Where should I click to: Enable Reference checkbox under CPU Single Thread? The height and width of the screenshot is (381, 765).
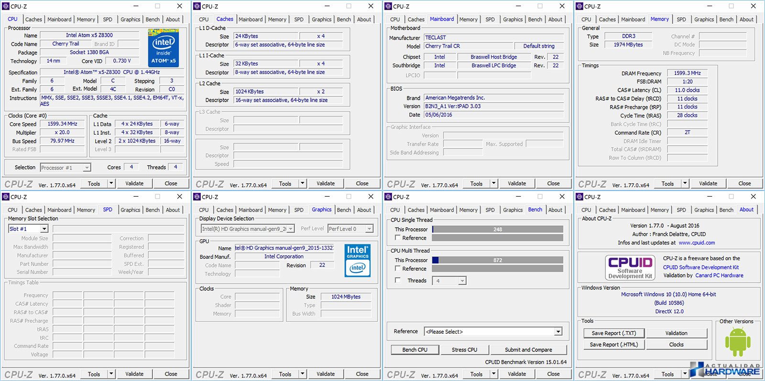pyautogui.click(x=397, y=238)
